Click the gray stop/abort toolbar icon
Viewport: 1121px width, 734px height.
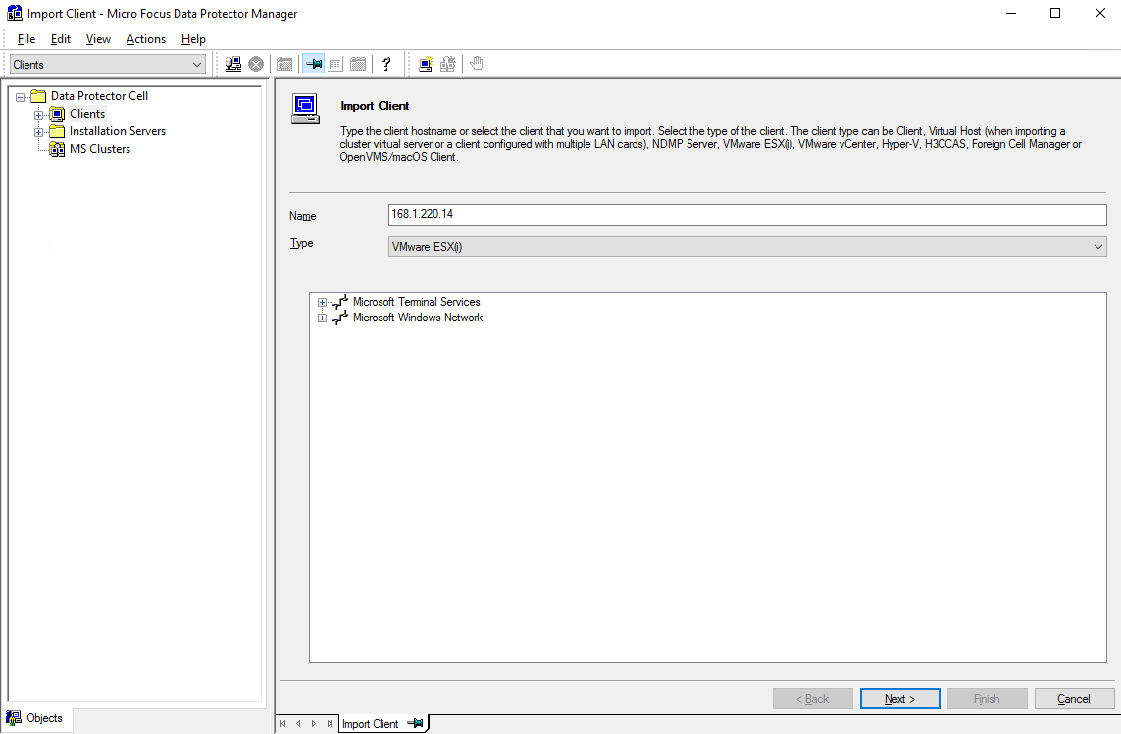click(256, 65)
